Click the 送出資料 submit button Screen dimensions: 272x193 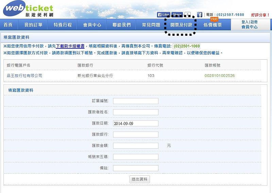tap(139, 179)
